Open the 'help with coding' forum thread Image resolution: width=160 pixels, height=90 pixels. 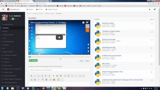click(108, 23)
